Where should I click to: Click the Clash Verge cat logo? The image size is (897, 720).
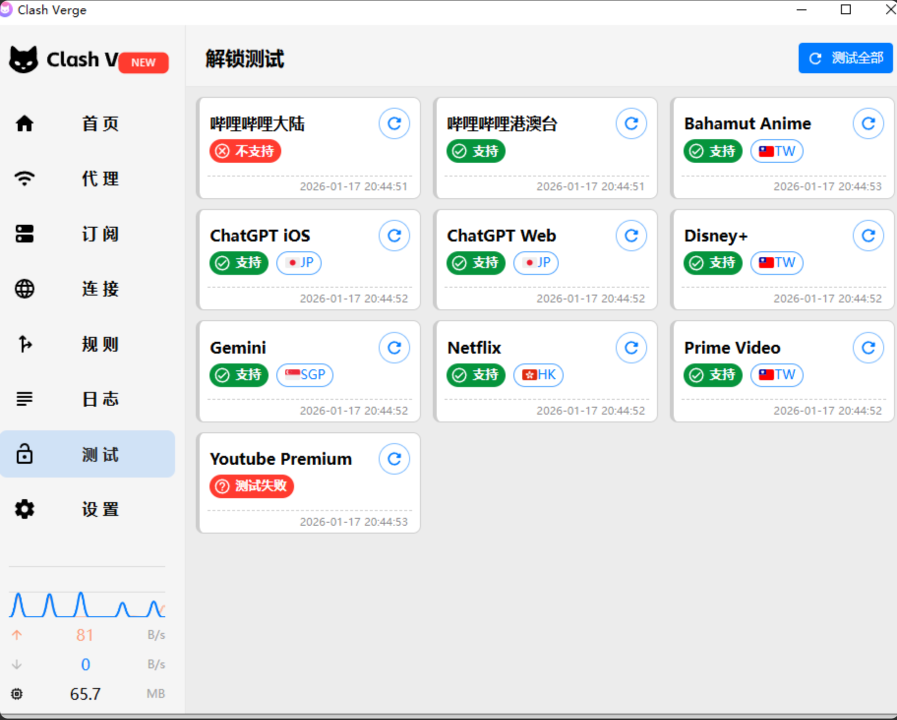pos(24,59)
